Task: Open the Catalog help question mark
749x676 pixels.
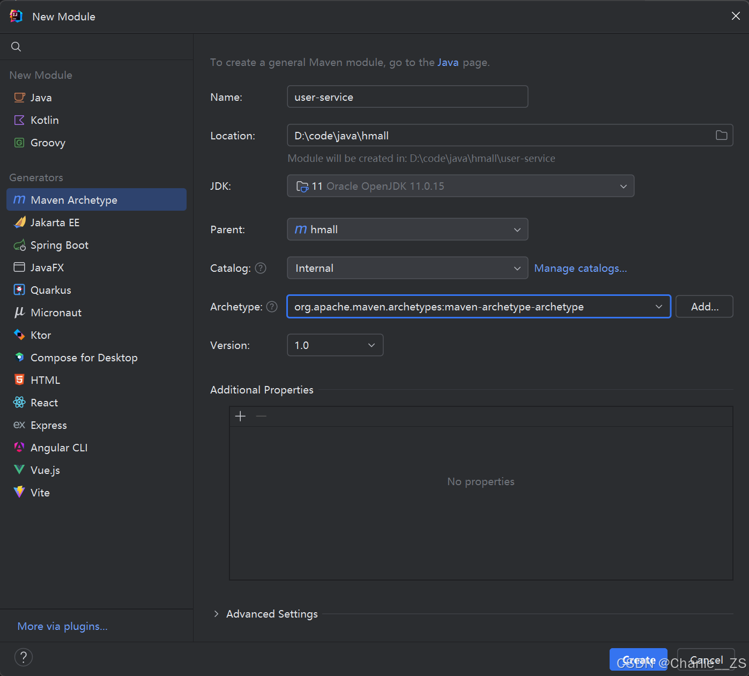Action: pyautogui.click(x=261, y=268)
